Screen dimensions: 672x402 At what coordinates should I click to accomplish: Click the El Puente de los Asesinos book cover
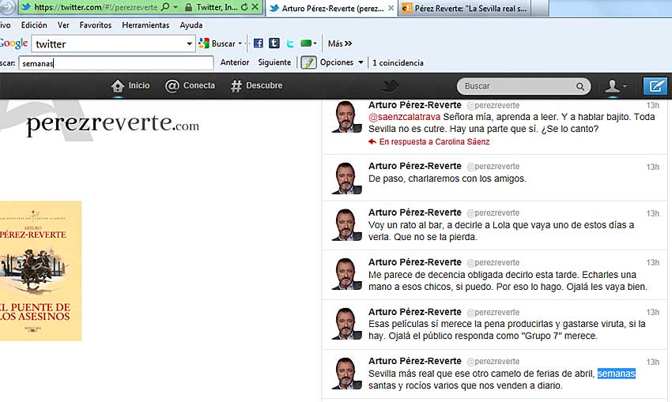click(x=40, y=271)
